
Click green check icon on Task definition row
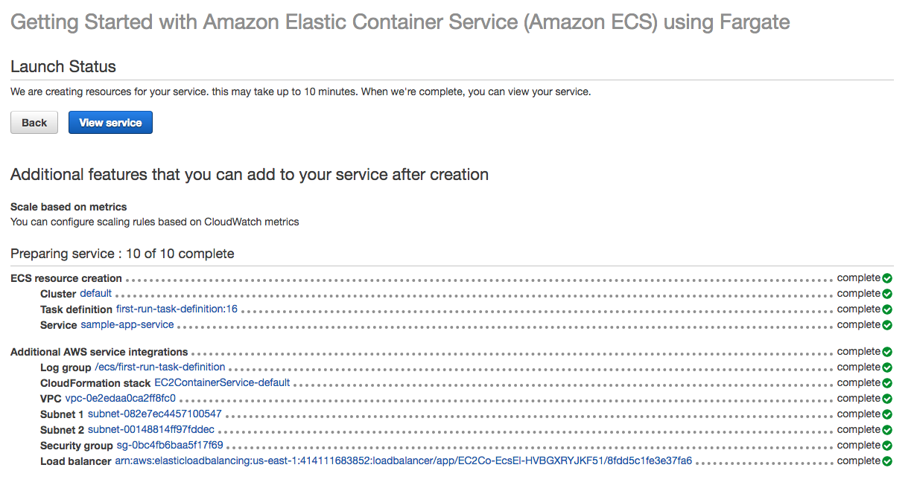[887, 309]
